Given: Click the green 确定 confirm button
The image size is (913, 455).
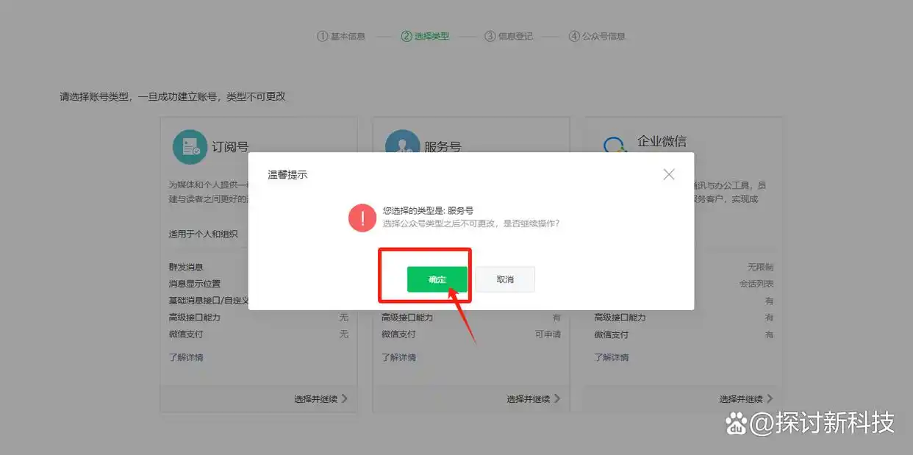Looking at the screenshot, I should point(437,279).
